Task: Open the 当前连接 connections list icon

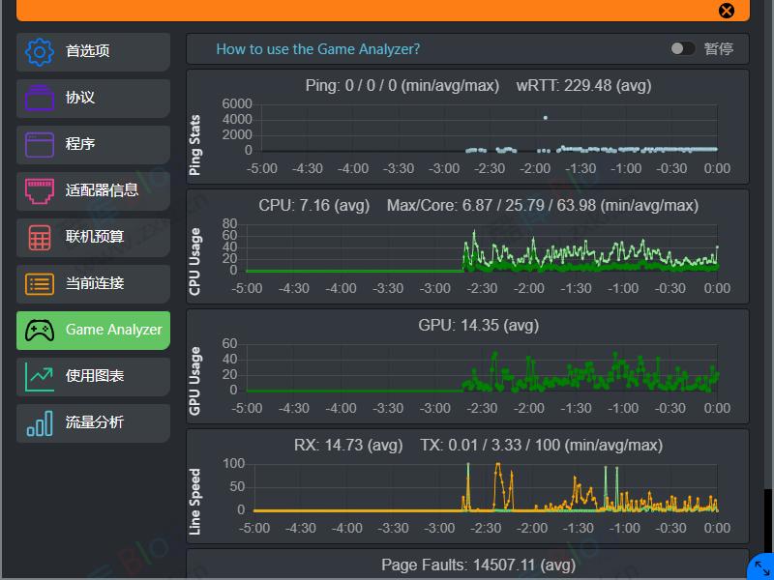Action: [37, 283]
